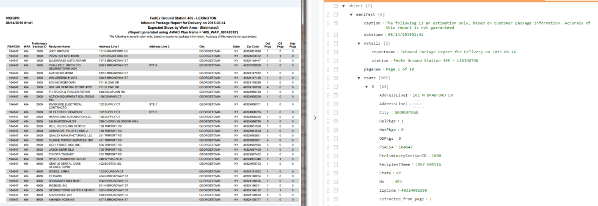The height and width of the screenshot is (206, 598).
Task: Click drag handle for ZipCode row
Action: 328,190
